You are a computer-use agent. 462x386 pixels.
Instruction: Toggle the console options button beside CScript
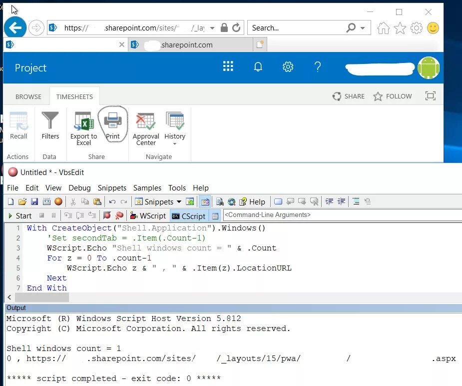click(215, 216)
